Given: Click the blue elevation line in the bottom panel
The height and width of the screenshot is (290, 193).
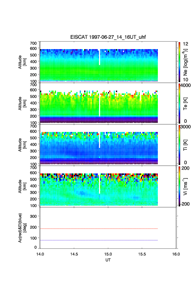Looking at the screenshot, I should tap(99, 240).
